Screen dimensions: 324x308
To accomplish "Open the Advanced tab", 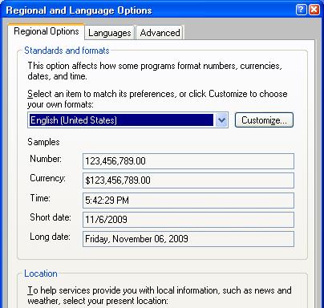I will tap(160, 33).
